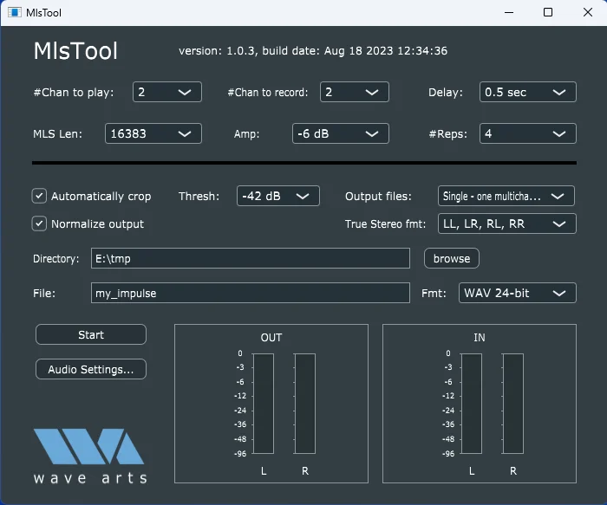Click the File field containing my_impulse
This screenshot has height=505, width=607.
pyautogui.click(x=251, y=293)
